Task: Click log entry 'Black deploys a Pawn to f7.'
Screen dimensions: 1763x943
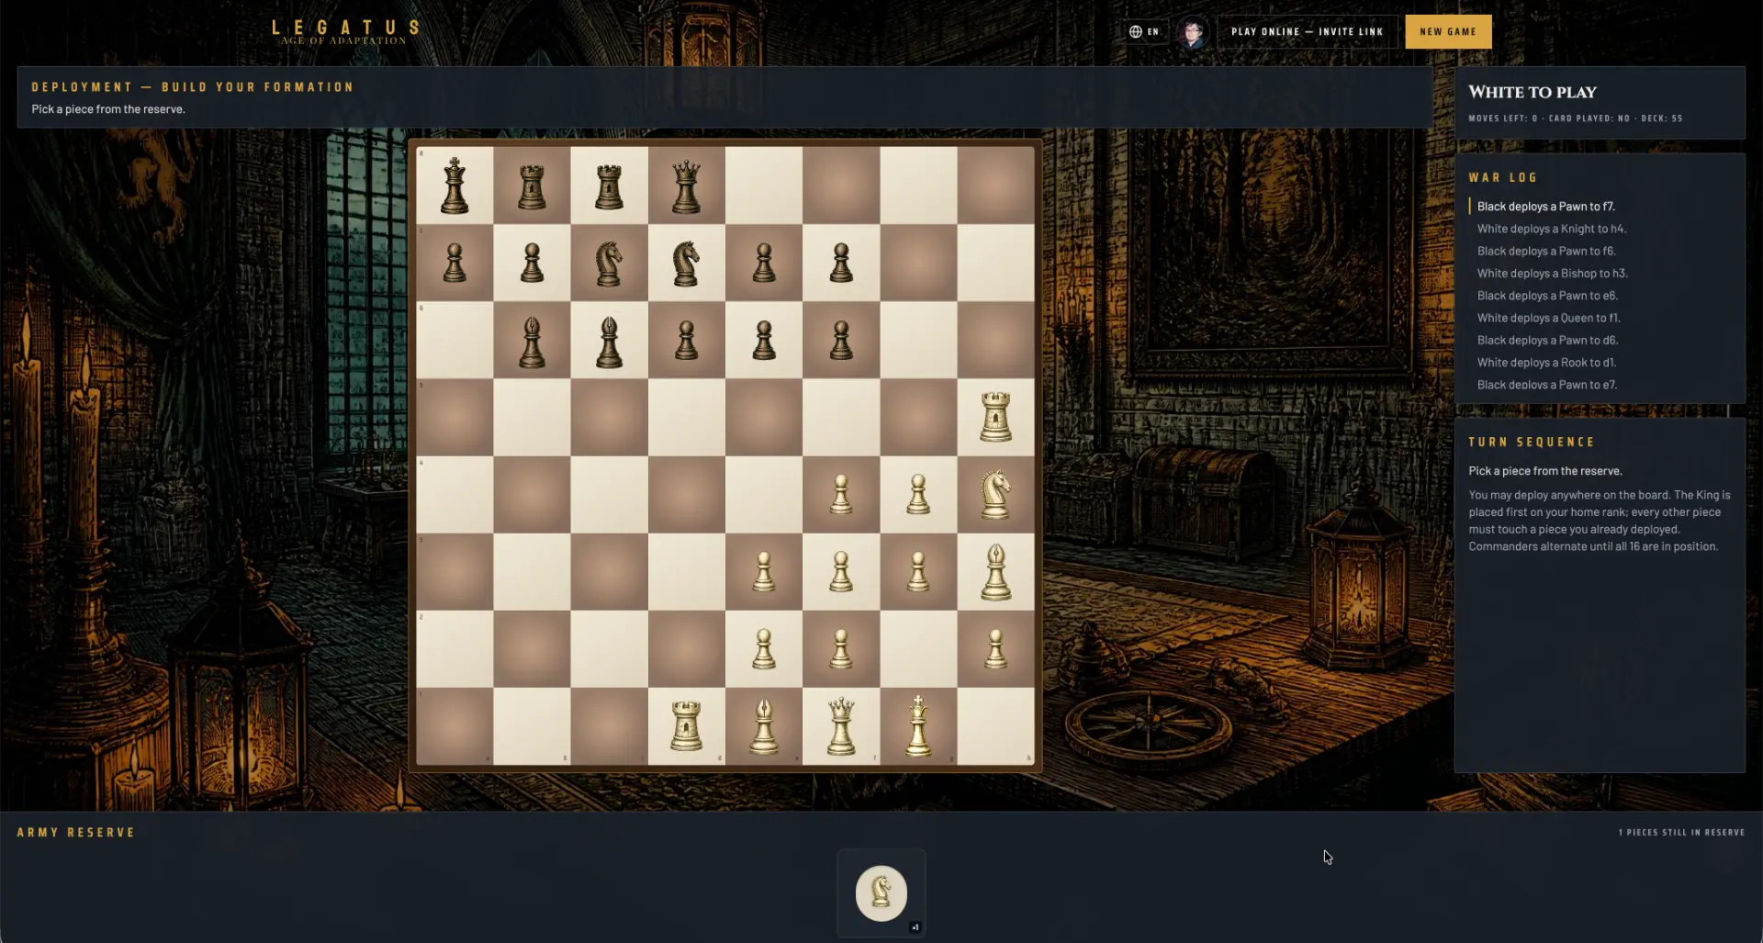Action: click(1546, 207)
